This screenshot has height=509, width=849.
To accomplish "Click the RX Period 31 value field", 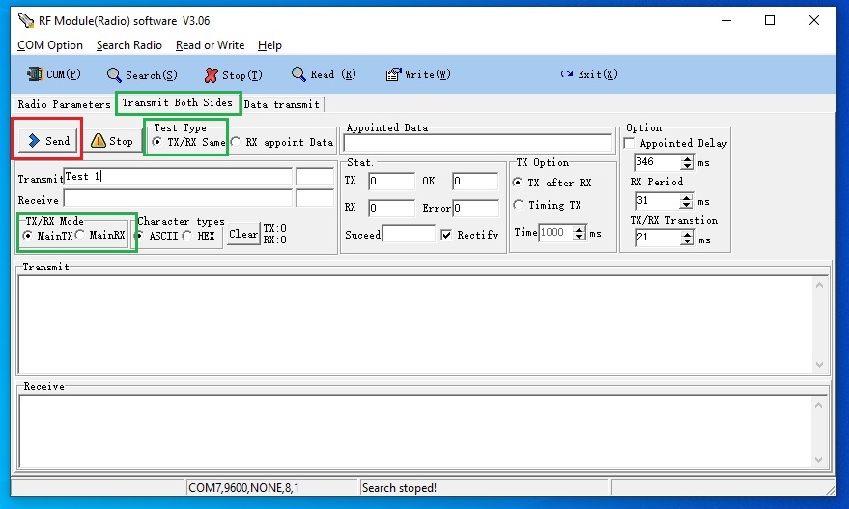I will coord(658,201).
